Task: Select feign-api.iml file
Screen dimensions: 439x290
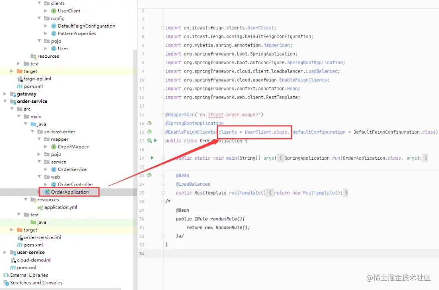Action: (37, 79)
